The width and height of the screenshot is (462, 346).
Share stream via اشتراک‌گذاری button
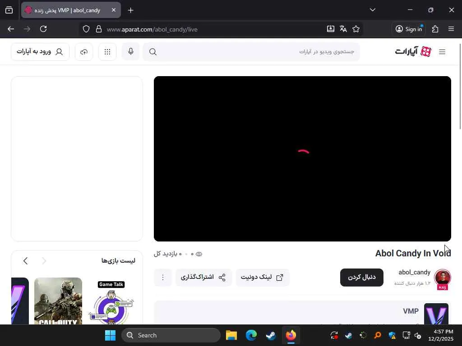click(203, 277)
